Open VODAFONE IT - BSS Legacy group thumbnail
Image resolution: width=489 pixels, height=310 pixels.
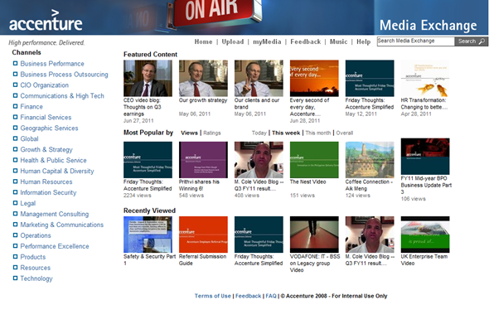pos(314,235)
